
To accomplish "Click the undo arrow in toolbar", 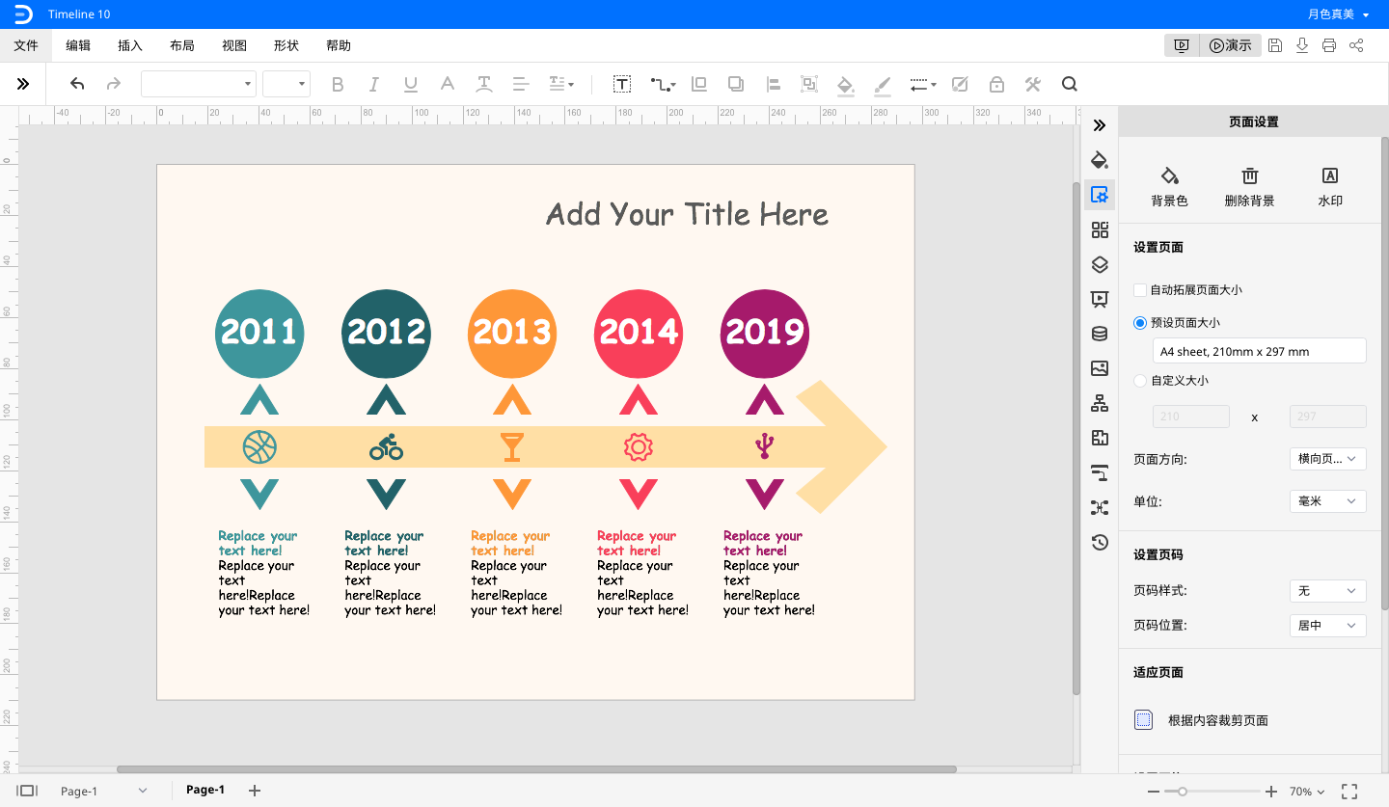I will click(x=77, y=84).
